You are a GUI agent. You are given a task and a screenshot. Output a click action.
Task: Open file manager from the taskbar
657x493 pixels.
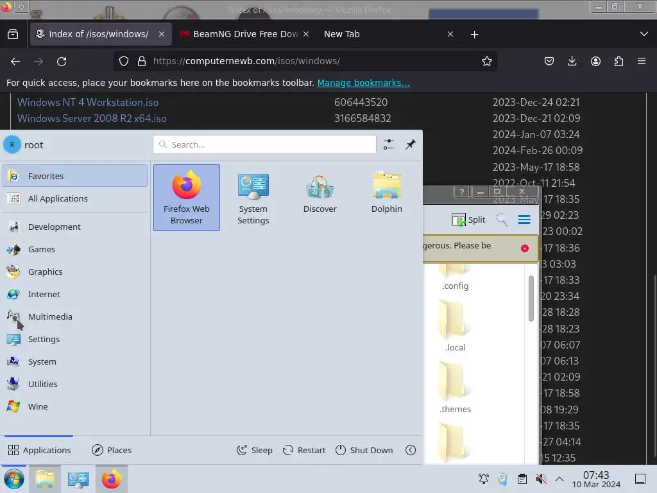[x=45, y=479]
